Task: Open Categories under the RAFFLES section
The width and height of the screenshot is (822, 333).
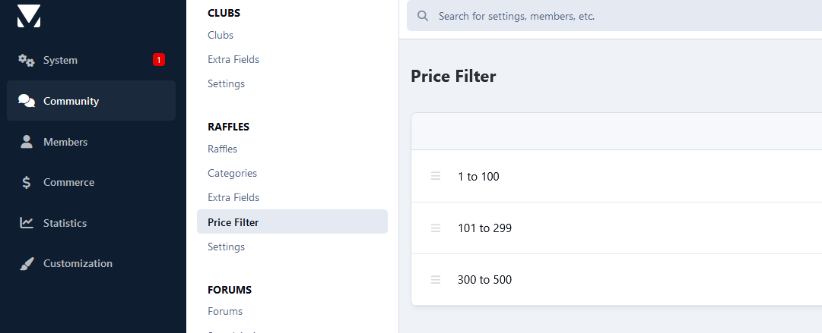Action: click(x=232, y=173)
